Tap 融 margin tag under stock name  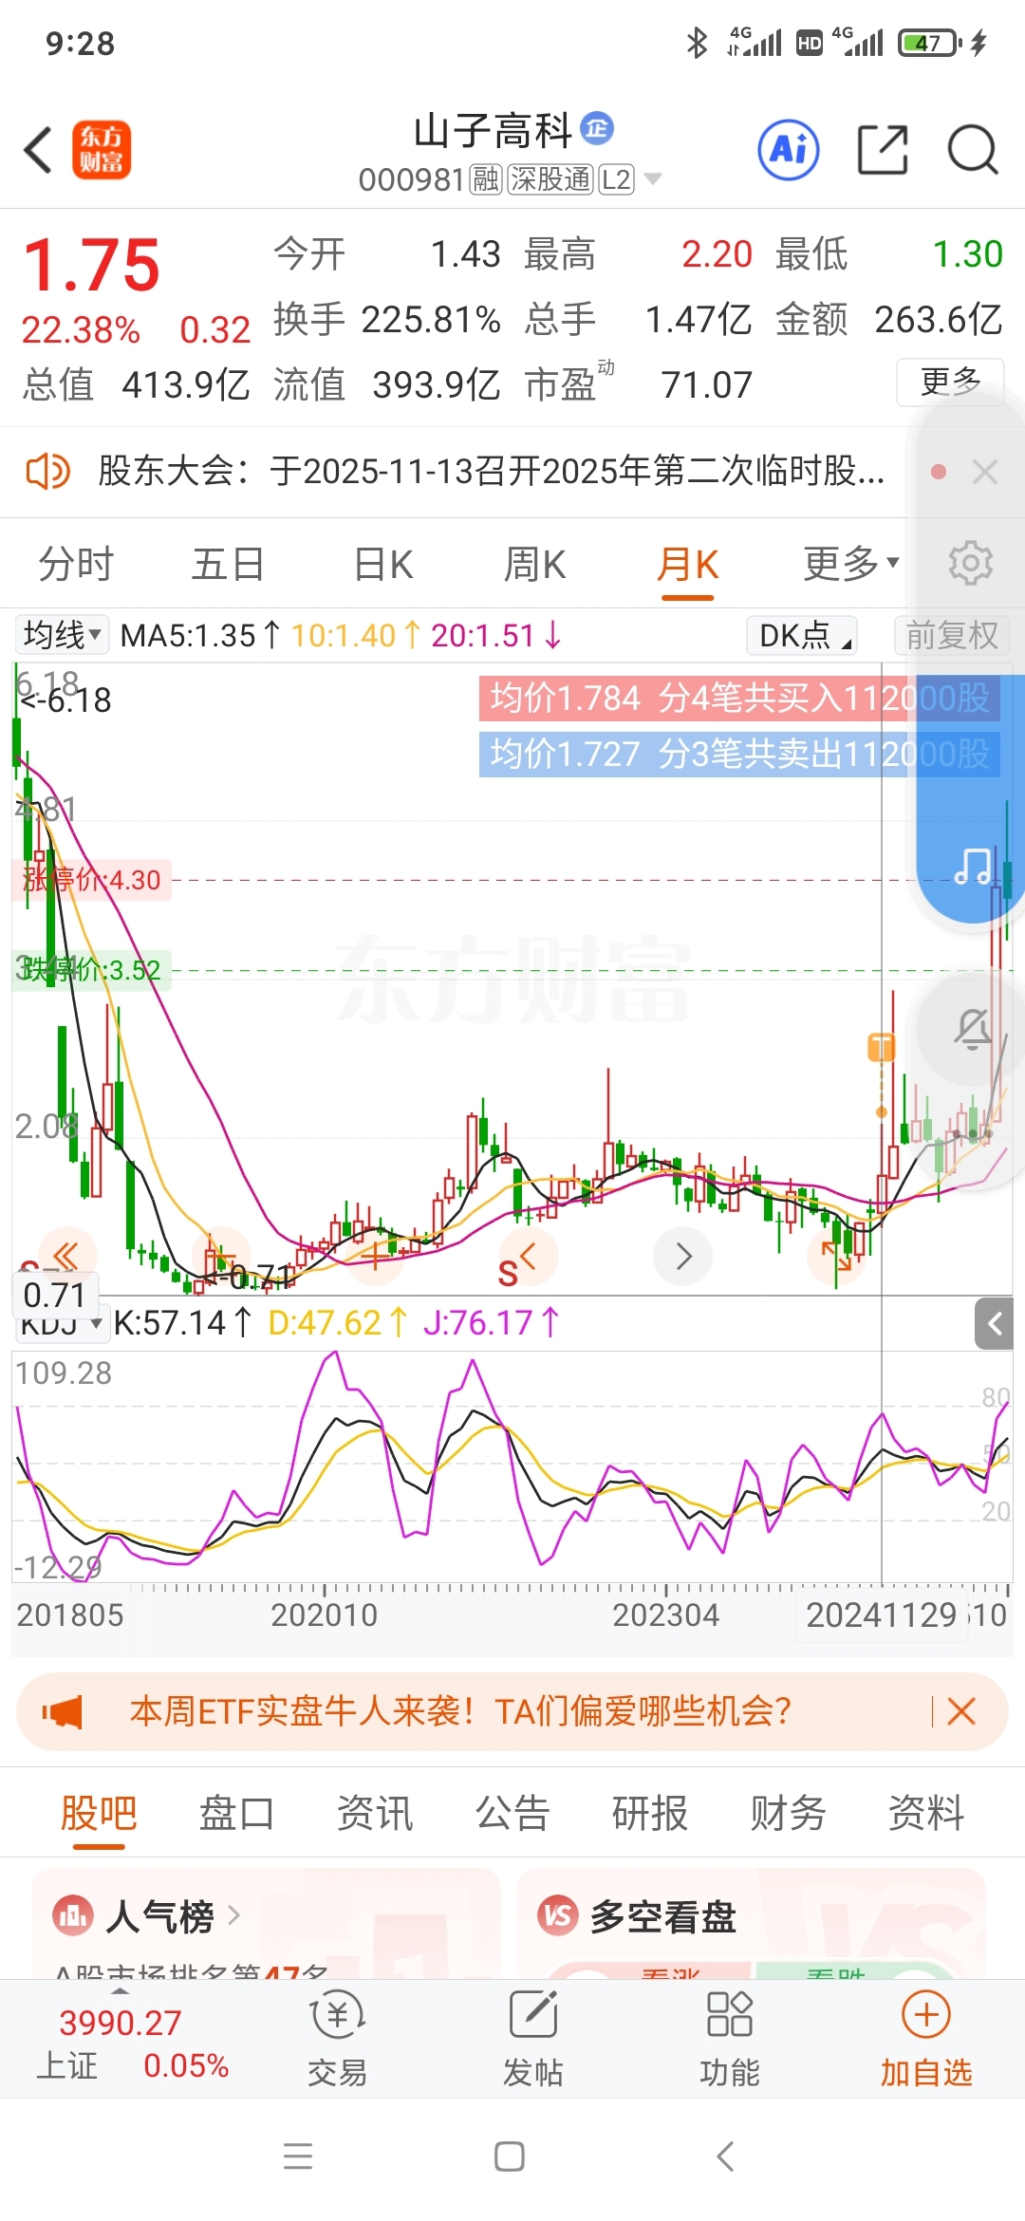click(x=486, y=178)
